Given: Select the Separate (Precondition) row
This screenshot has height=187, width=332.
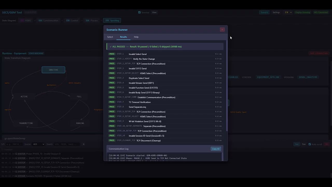Looking at the screenshot, I should 165,126.
